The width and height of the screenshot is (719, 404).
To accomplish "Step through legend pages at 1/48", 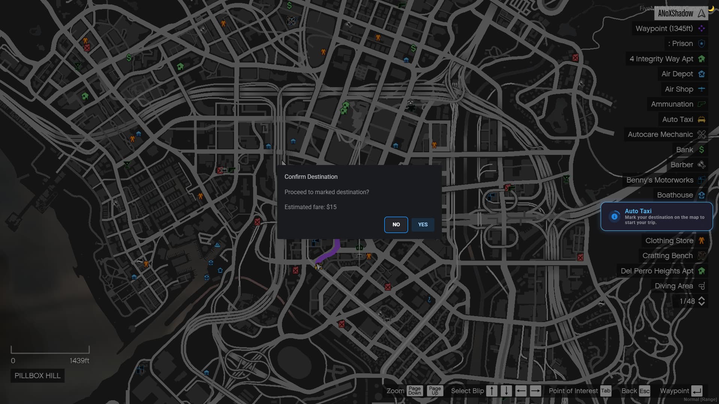I will 701,301.
